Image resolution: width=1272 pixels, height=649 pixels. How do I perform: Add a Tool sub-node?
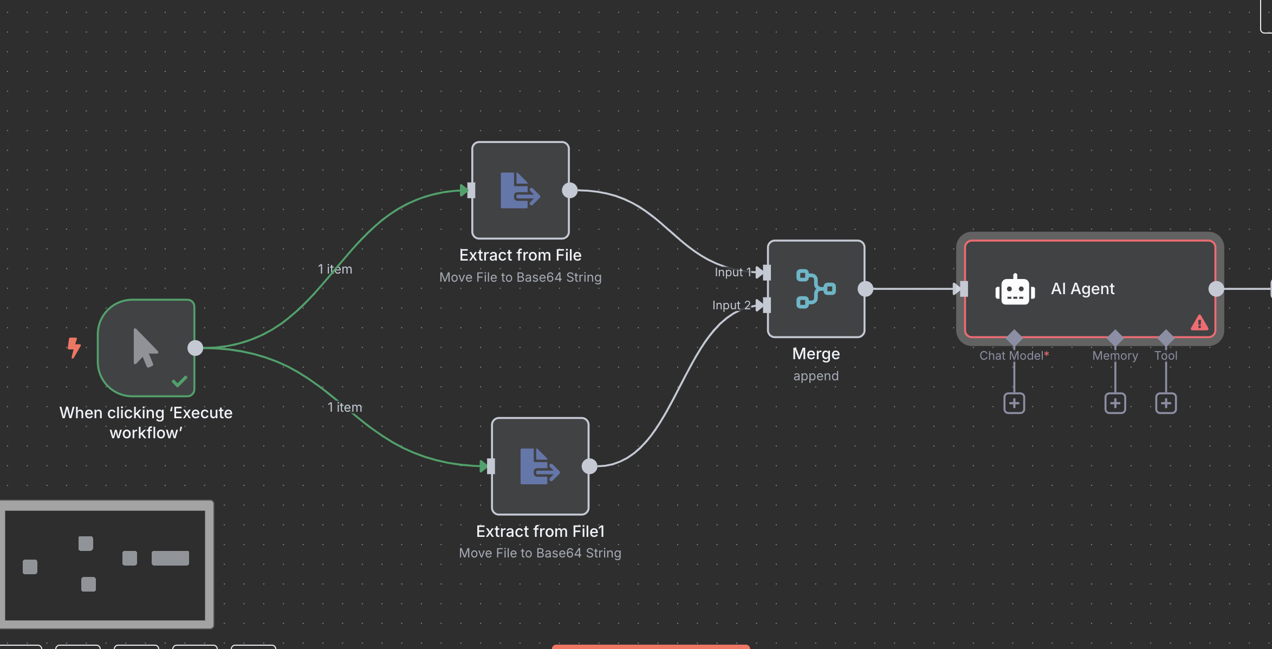(1166, 403)
